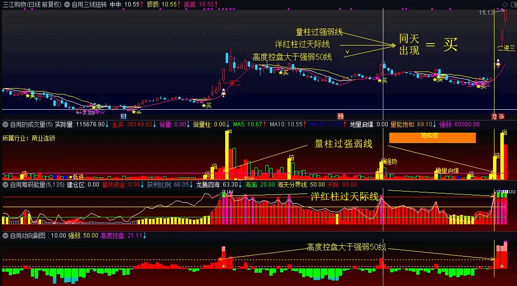The height and width of the screenshot is (286, 517).
Task: Click the 低进 marker in volume panel
Action: (x=78, y=177)
